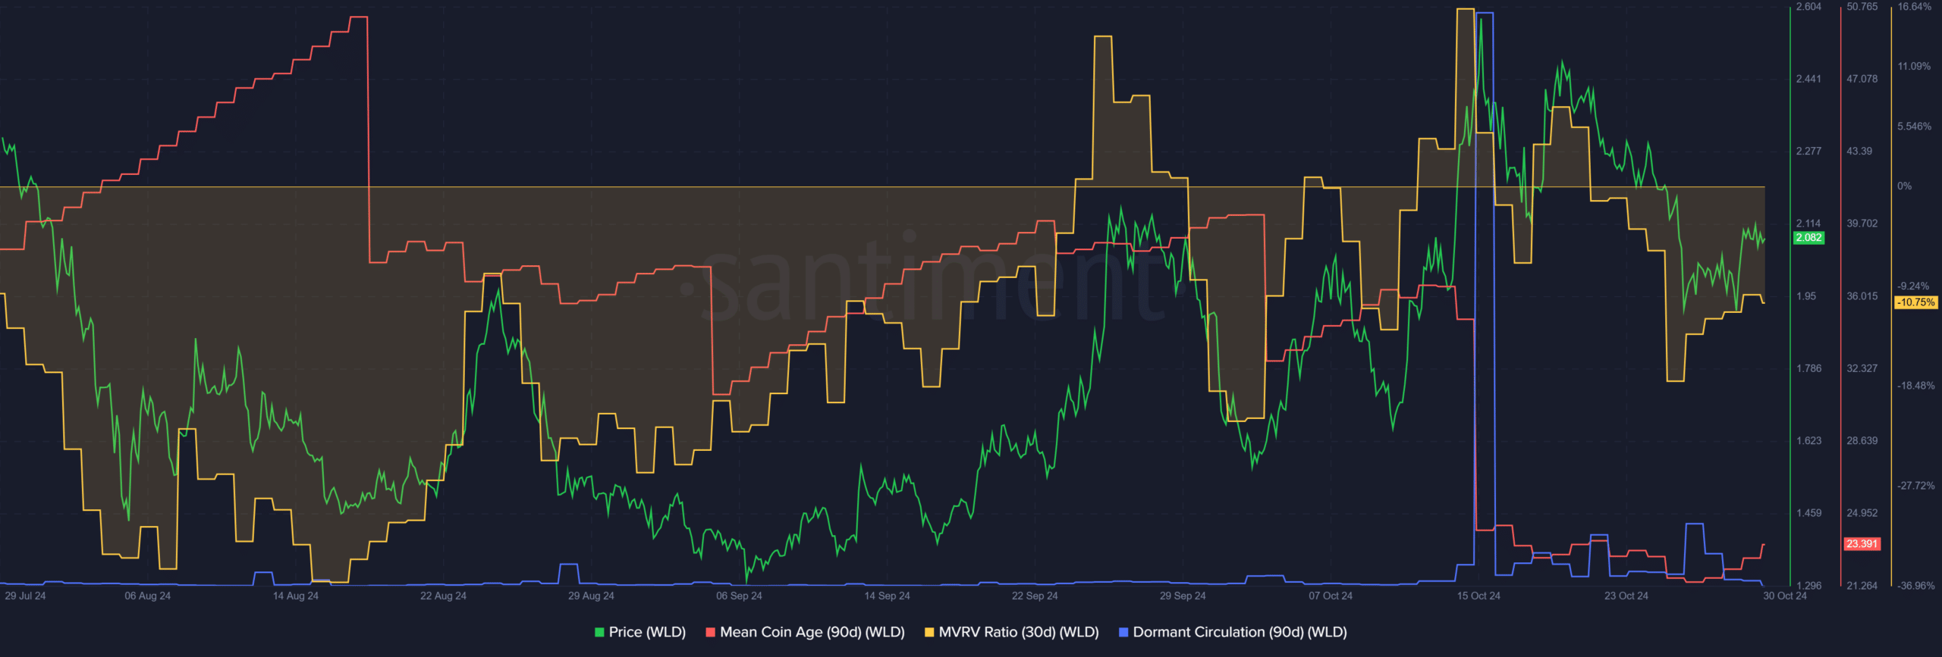This screenshot has width=1942, height=657.
Task: Hide the Mean Coin Age (90d) series label
Action: [x=812, y=632]
